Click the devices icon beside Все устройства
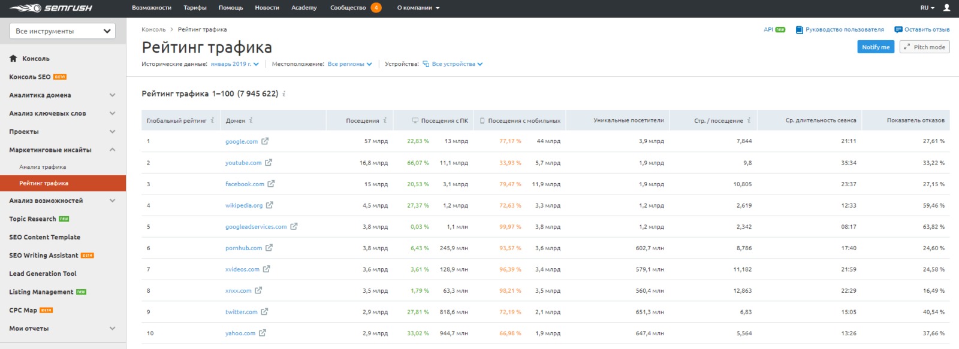 pyautogui.click(x=426, y=63)
